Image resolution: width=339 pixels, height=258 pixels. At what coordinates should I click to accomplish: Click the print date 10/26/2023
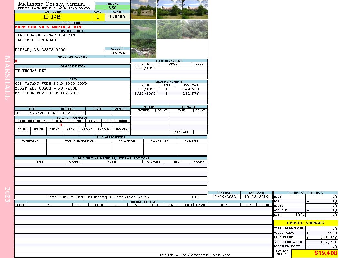coord(224,197)
